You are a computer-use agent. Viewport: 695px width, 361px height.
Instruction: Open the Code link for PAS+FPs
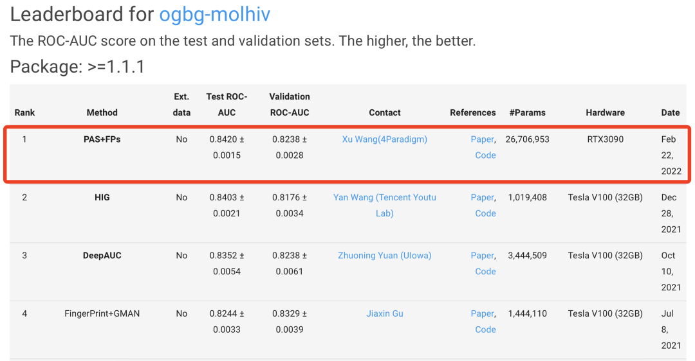(485, 155)
